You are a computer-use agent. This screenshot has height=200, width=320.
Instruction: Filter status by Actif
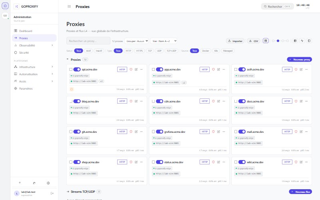pyautogui.click(x=88, y=51)
